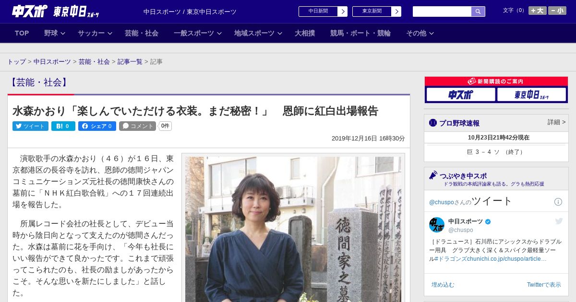The height and width of the screenshot is (302, 576).
Task: Click 埋め込む embed link
Action: (x=443, y=285)
